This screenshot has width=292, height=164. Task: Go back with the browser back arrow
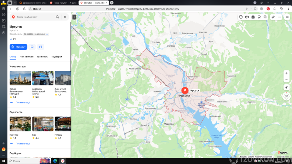click(x=11, y=9)
